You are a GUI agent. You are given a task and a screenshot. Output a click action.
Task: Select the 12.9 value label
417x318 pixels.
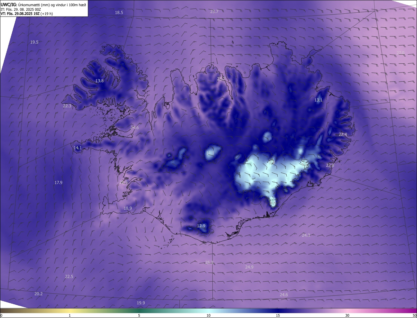click(x=201, y=226)
